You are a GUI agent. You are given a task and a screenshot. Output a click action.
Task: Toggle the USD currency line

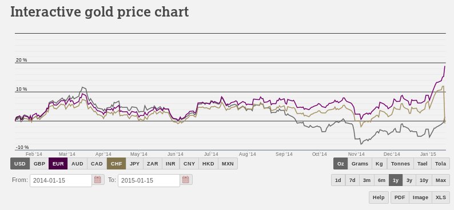[x=20, y=164]
